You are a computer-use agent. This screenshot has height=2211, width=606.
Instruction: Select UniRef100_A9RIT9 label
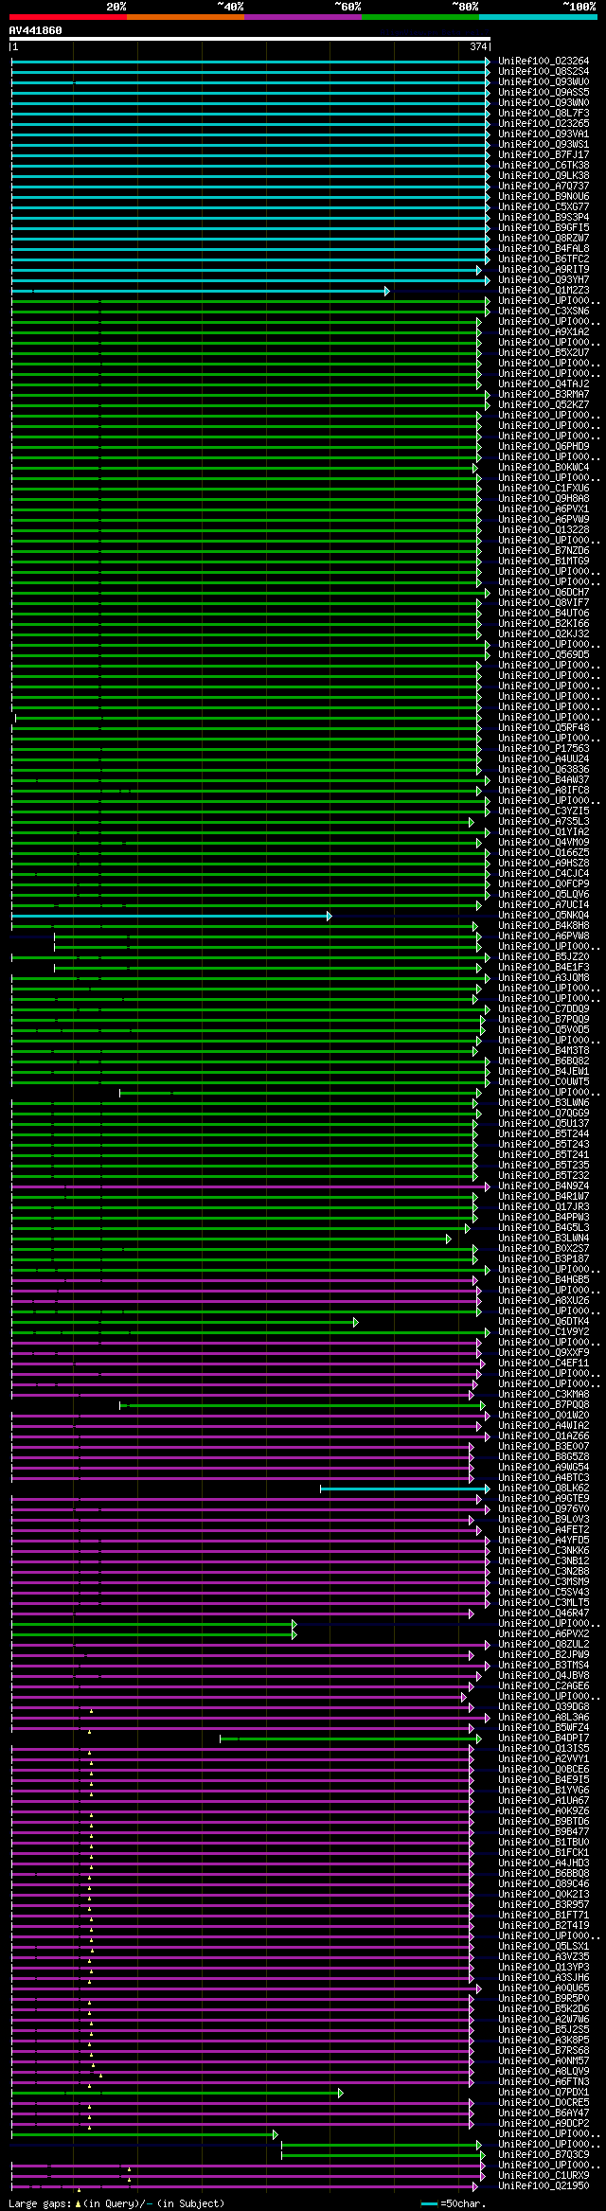coord(544,269)
